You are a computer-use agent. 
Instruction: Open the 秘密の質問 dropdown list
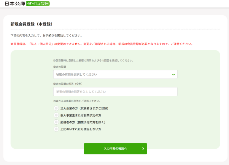click(x=115, y=75)
